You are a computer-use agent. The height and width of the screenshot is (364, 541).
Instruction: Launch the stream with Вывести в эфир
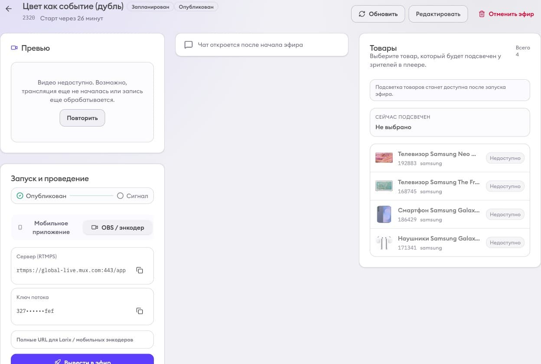click(x=82, y=361)
